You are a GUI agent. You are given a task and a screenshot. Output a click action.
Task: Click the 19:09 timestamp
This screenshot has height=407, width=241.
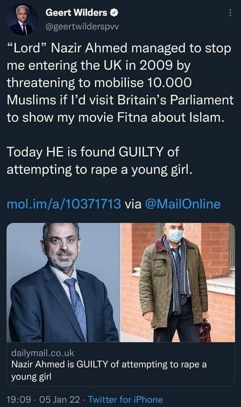[19, 400]
